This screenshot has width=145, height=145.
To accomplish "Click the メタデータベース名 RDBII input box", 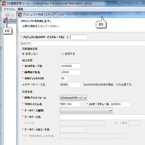I will pyautogui.click(x=75, y=85).
